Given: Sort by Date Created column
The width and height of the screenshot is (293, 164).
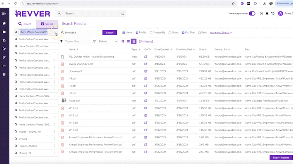Looking at the screenshot, I should click(163, 49).
